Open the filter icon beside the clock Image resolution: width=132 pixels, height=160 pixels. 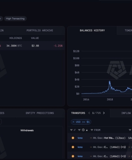click(79, 130)
